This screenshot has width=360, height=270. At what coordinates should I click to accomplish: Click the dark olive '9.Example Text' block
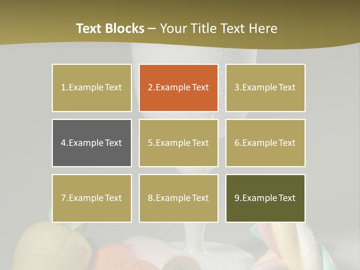tap(265, 198)
